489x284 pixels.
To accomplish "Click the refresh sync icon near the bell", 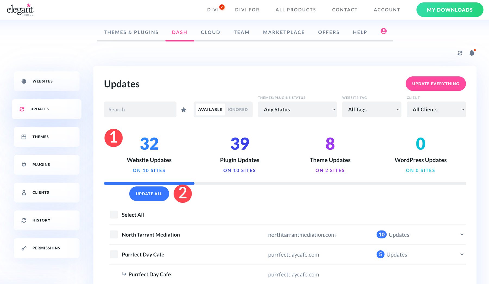I will [460, 53].
